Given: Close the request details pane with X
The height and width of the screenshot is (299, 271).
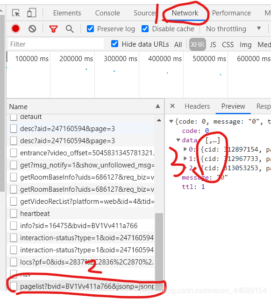Looking at the screenshot, I should (x=172, y=106).
